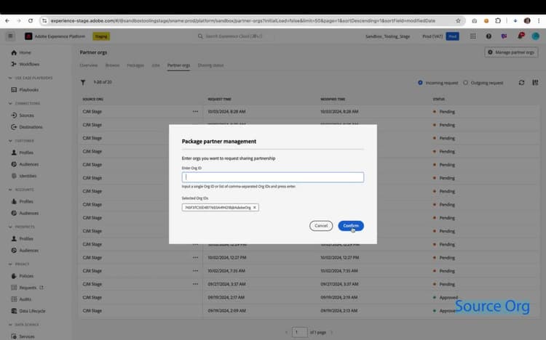Image resolution: width=546 pixels, height=340 pixels.
Task: Open the Help icon
Action: click(488, 36)
